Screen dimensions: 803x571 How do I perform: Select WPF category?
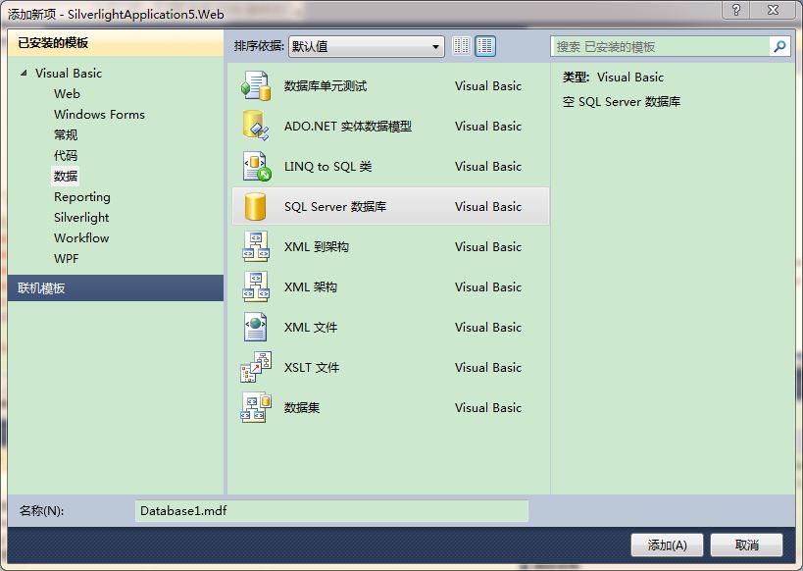point(67,258)
